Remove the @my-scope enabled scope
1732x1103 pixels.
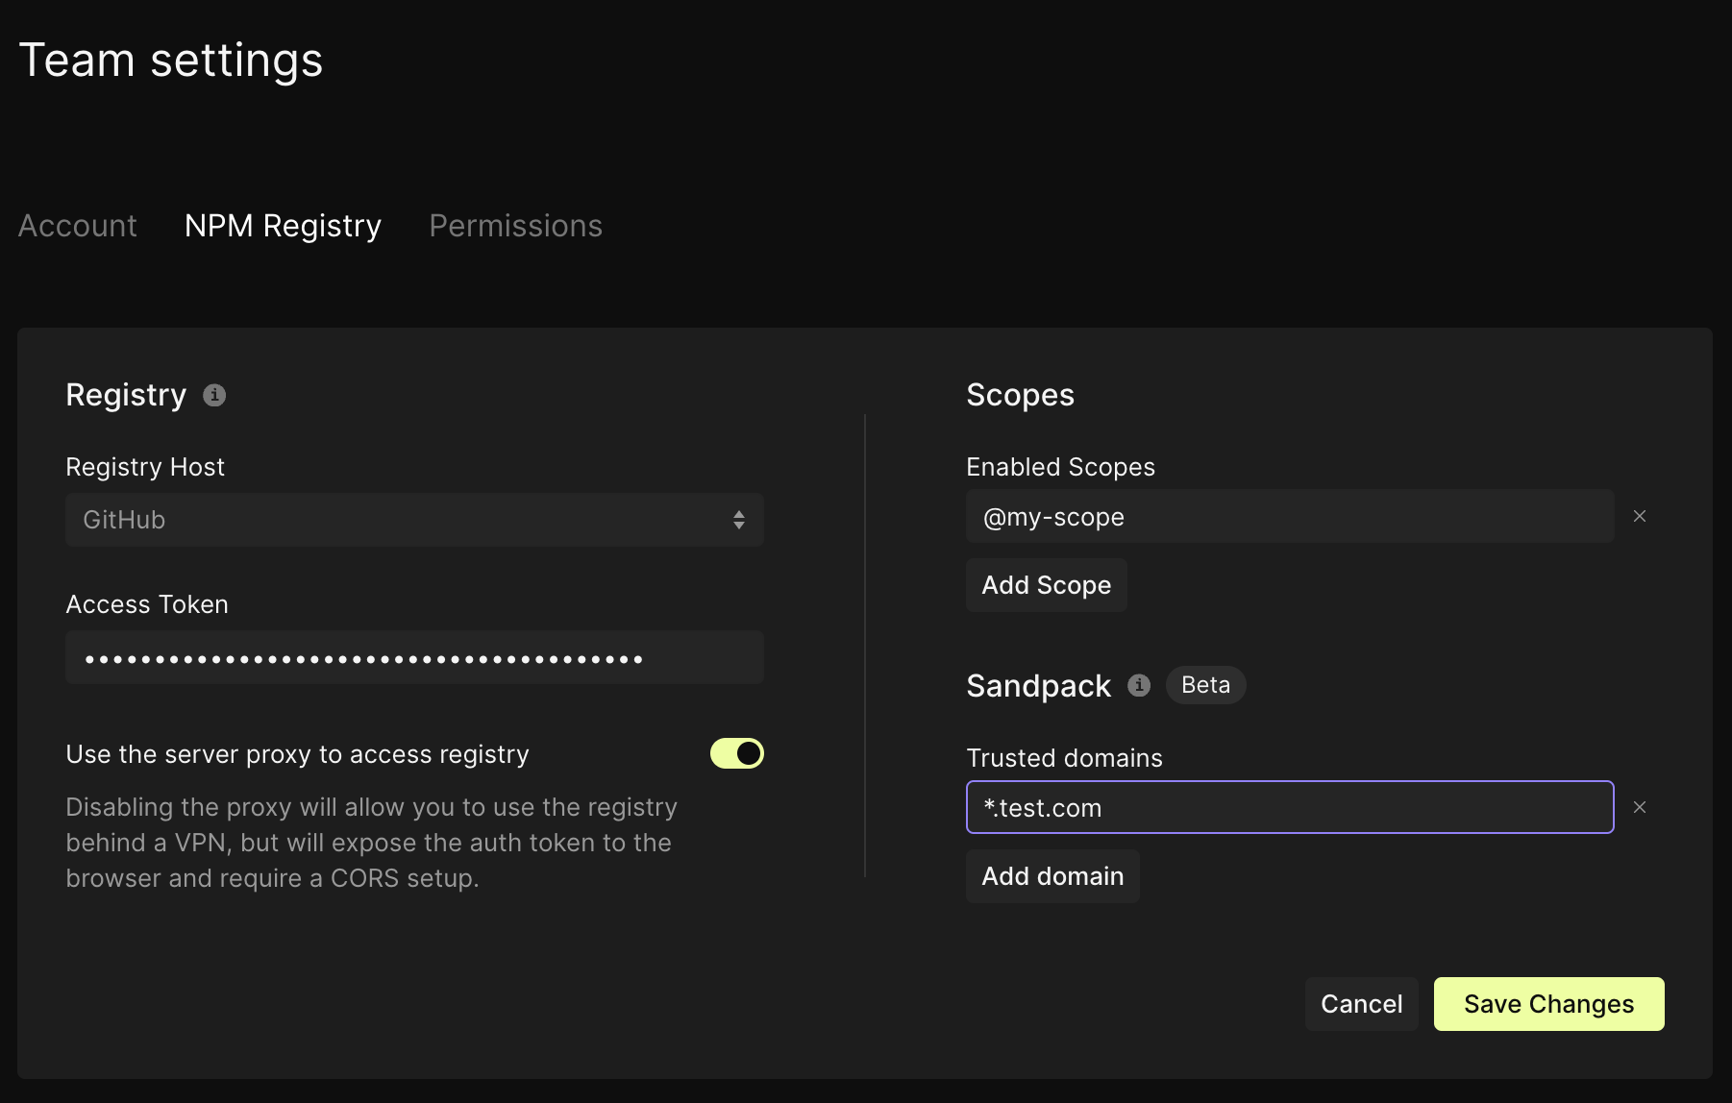pos(1640,516)
